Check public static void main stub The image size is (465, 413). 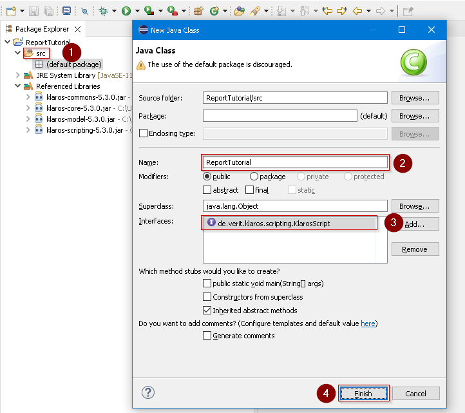[x=207, y=283]
